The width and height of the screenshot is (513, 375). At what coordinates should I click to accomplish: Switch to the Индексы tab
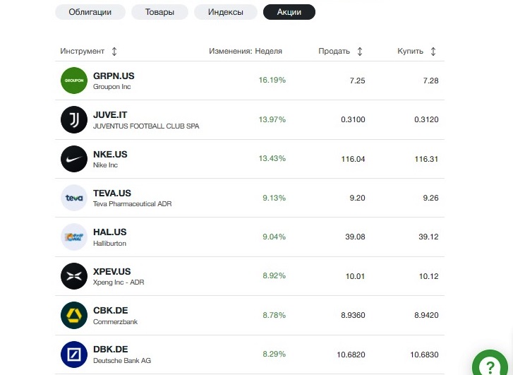click(x=226, y=12)
